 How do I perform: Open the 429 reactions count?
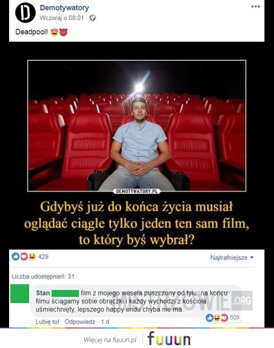coord(43,257)
